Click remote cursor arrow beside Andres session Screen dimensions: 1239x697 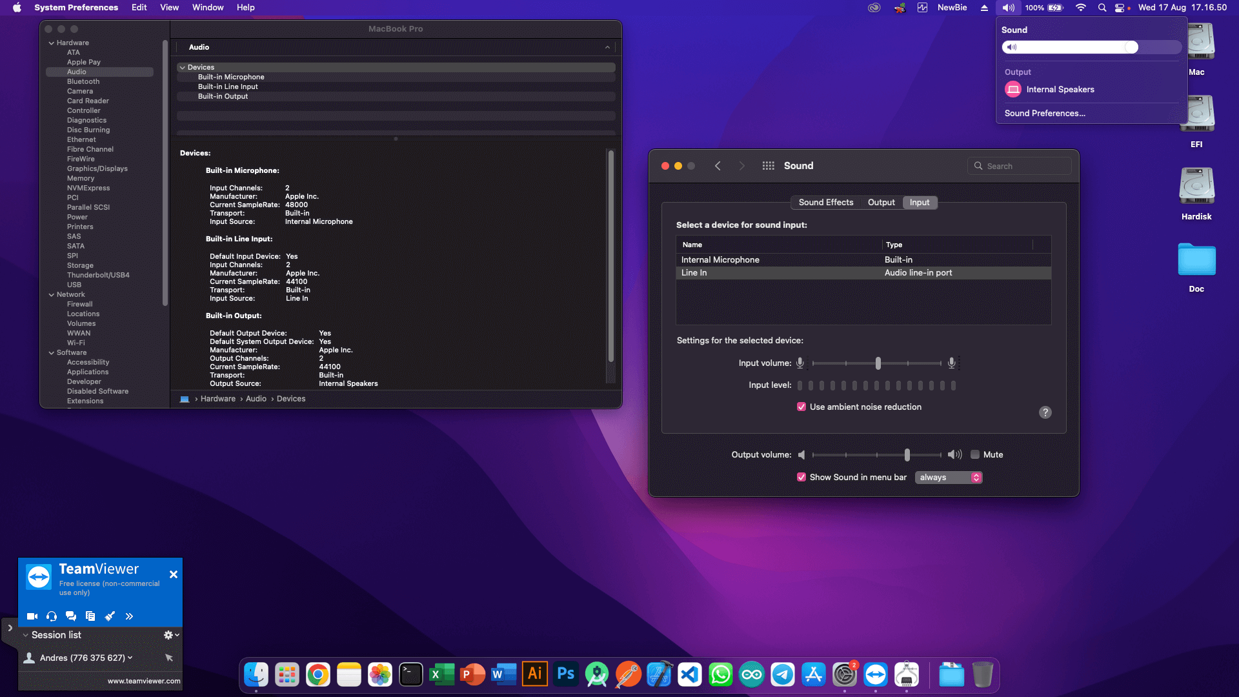(x=169, y=658)
